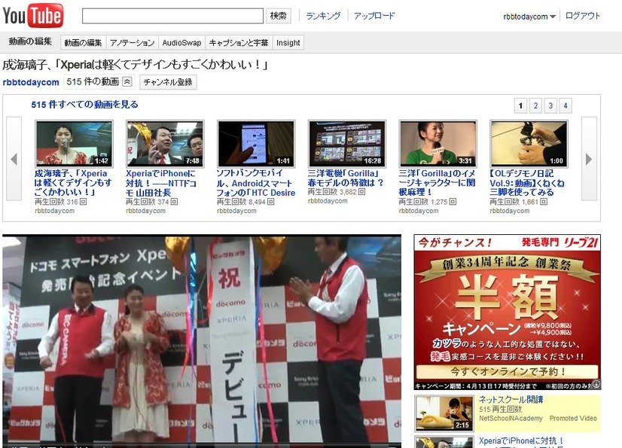Open rbbtodaycom channel link under title
Screen dimensions: 622x448
click(31, 82)
